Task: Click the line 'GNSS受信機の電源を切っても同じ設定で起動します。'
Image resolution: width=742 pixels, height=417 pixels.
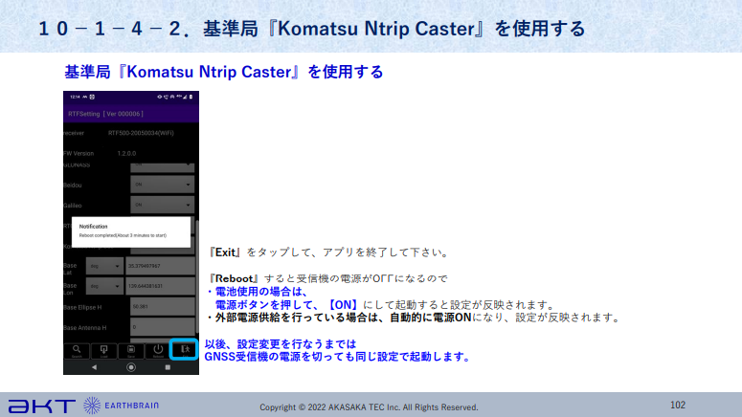Action: (338, 357)
